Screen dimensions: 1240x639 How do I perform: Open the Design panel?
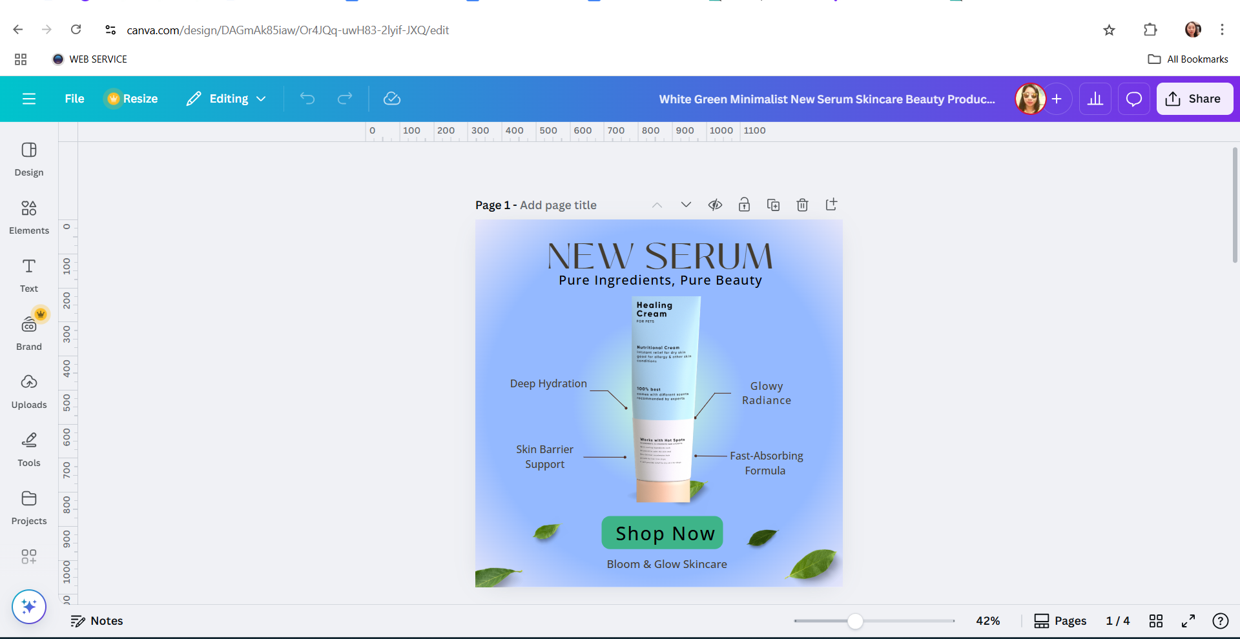pos(29,159)
